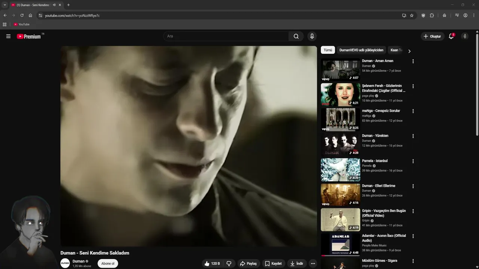The image size is (479, 269).
Task: Open Adamlar - Acının İlacı title
Action: [384, 238]
